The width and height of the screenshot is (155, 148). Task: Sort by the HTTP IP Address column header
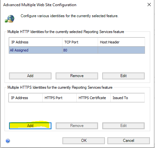tap(36, 42)
